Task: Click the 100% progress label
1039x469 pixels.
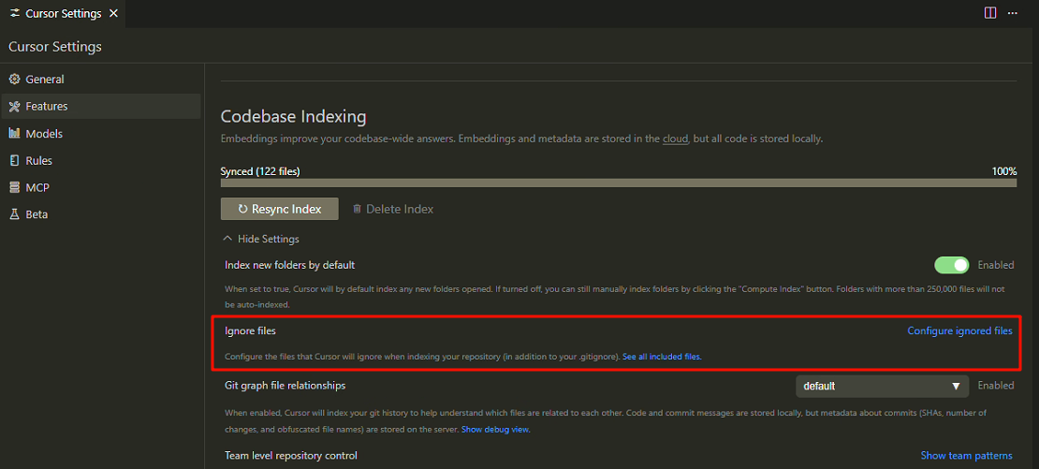Action: (1004, 171)
